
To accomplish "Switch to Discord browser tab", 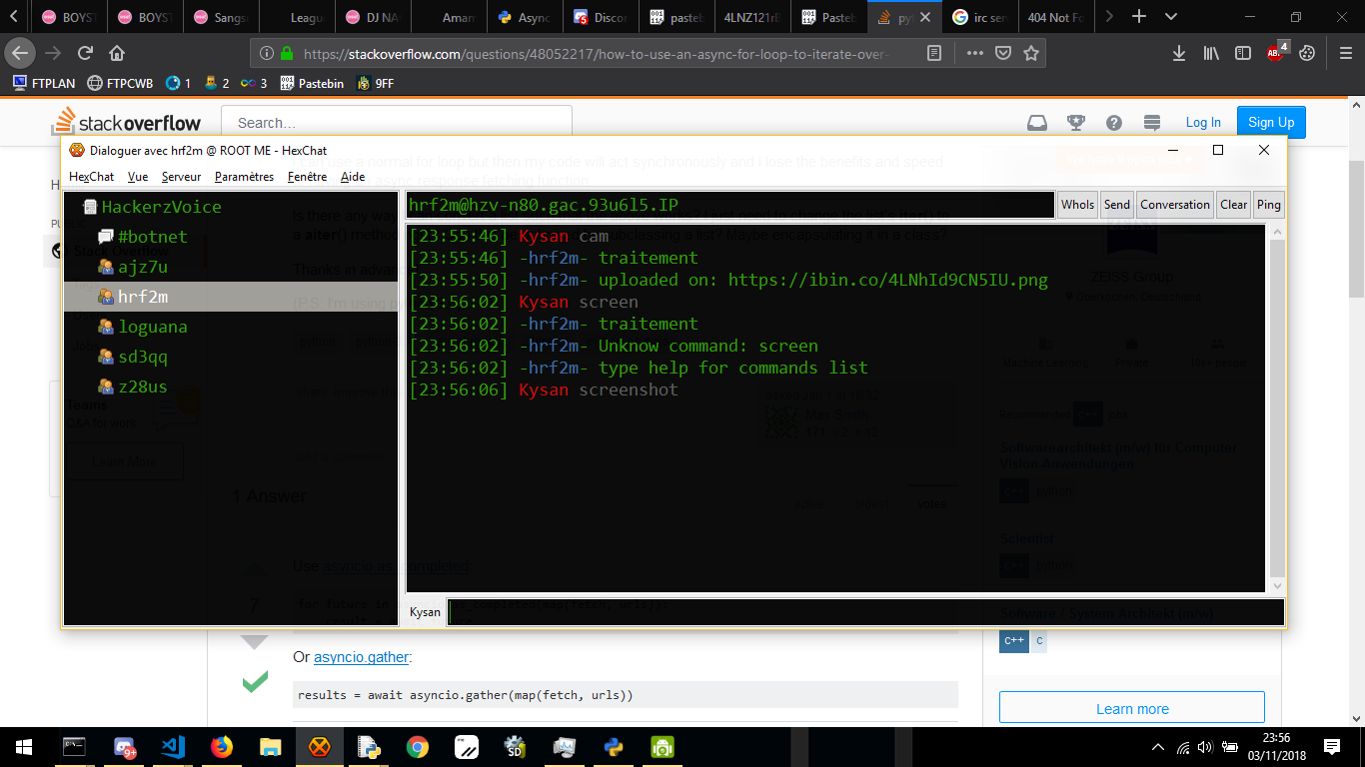I will (601, 17).
